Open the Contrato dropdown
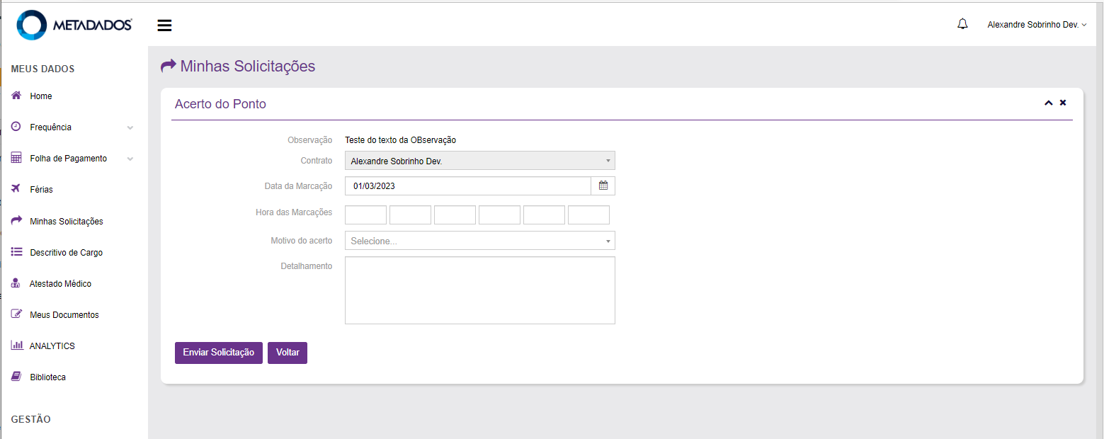 pyautogui.click(x=479, y=161)
